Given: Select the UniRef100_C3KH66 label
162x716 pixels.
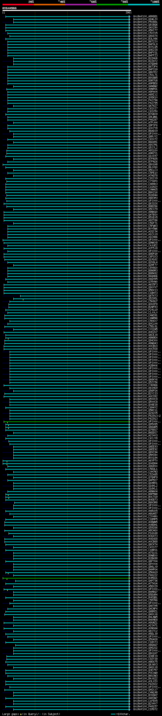Looking at the screenshot, I should 145,385.
